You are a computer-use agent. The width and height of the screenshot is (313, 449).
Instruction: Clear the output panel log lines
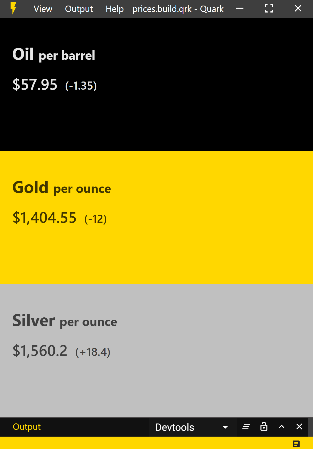pos(246,427)
